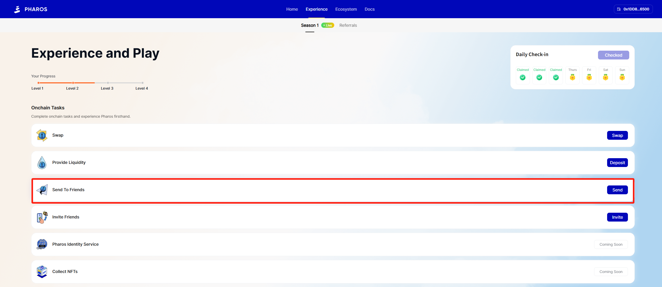Click the Thurs reward medal icon
The height and width of the screenshot is (287, 662).
(573, 77)
